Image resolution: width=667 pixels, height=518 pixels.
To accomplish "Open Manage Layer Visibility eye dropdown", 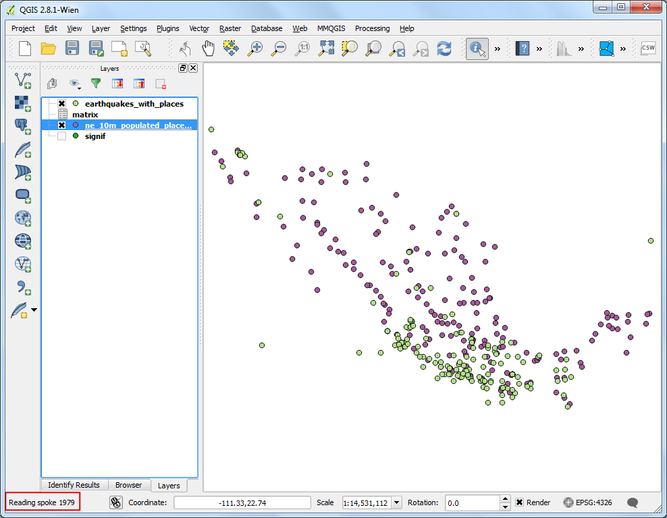I will tap(76, 84).
